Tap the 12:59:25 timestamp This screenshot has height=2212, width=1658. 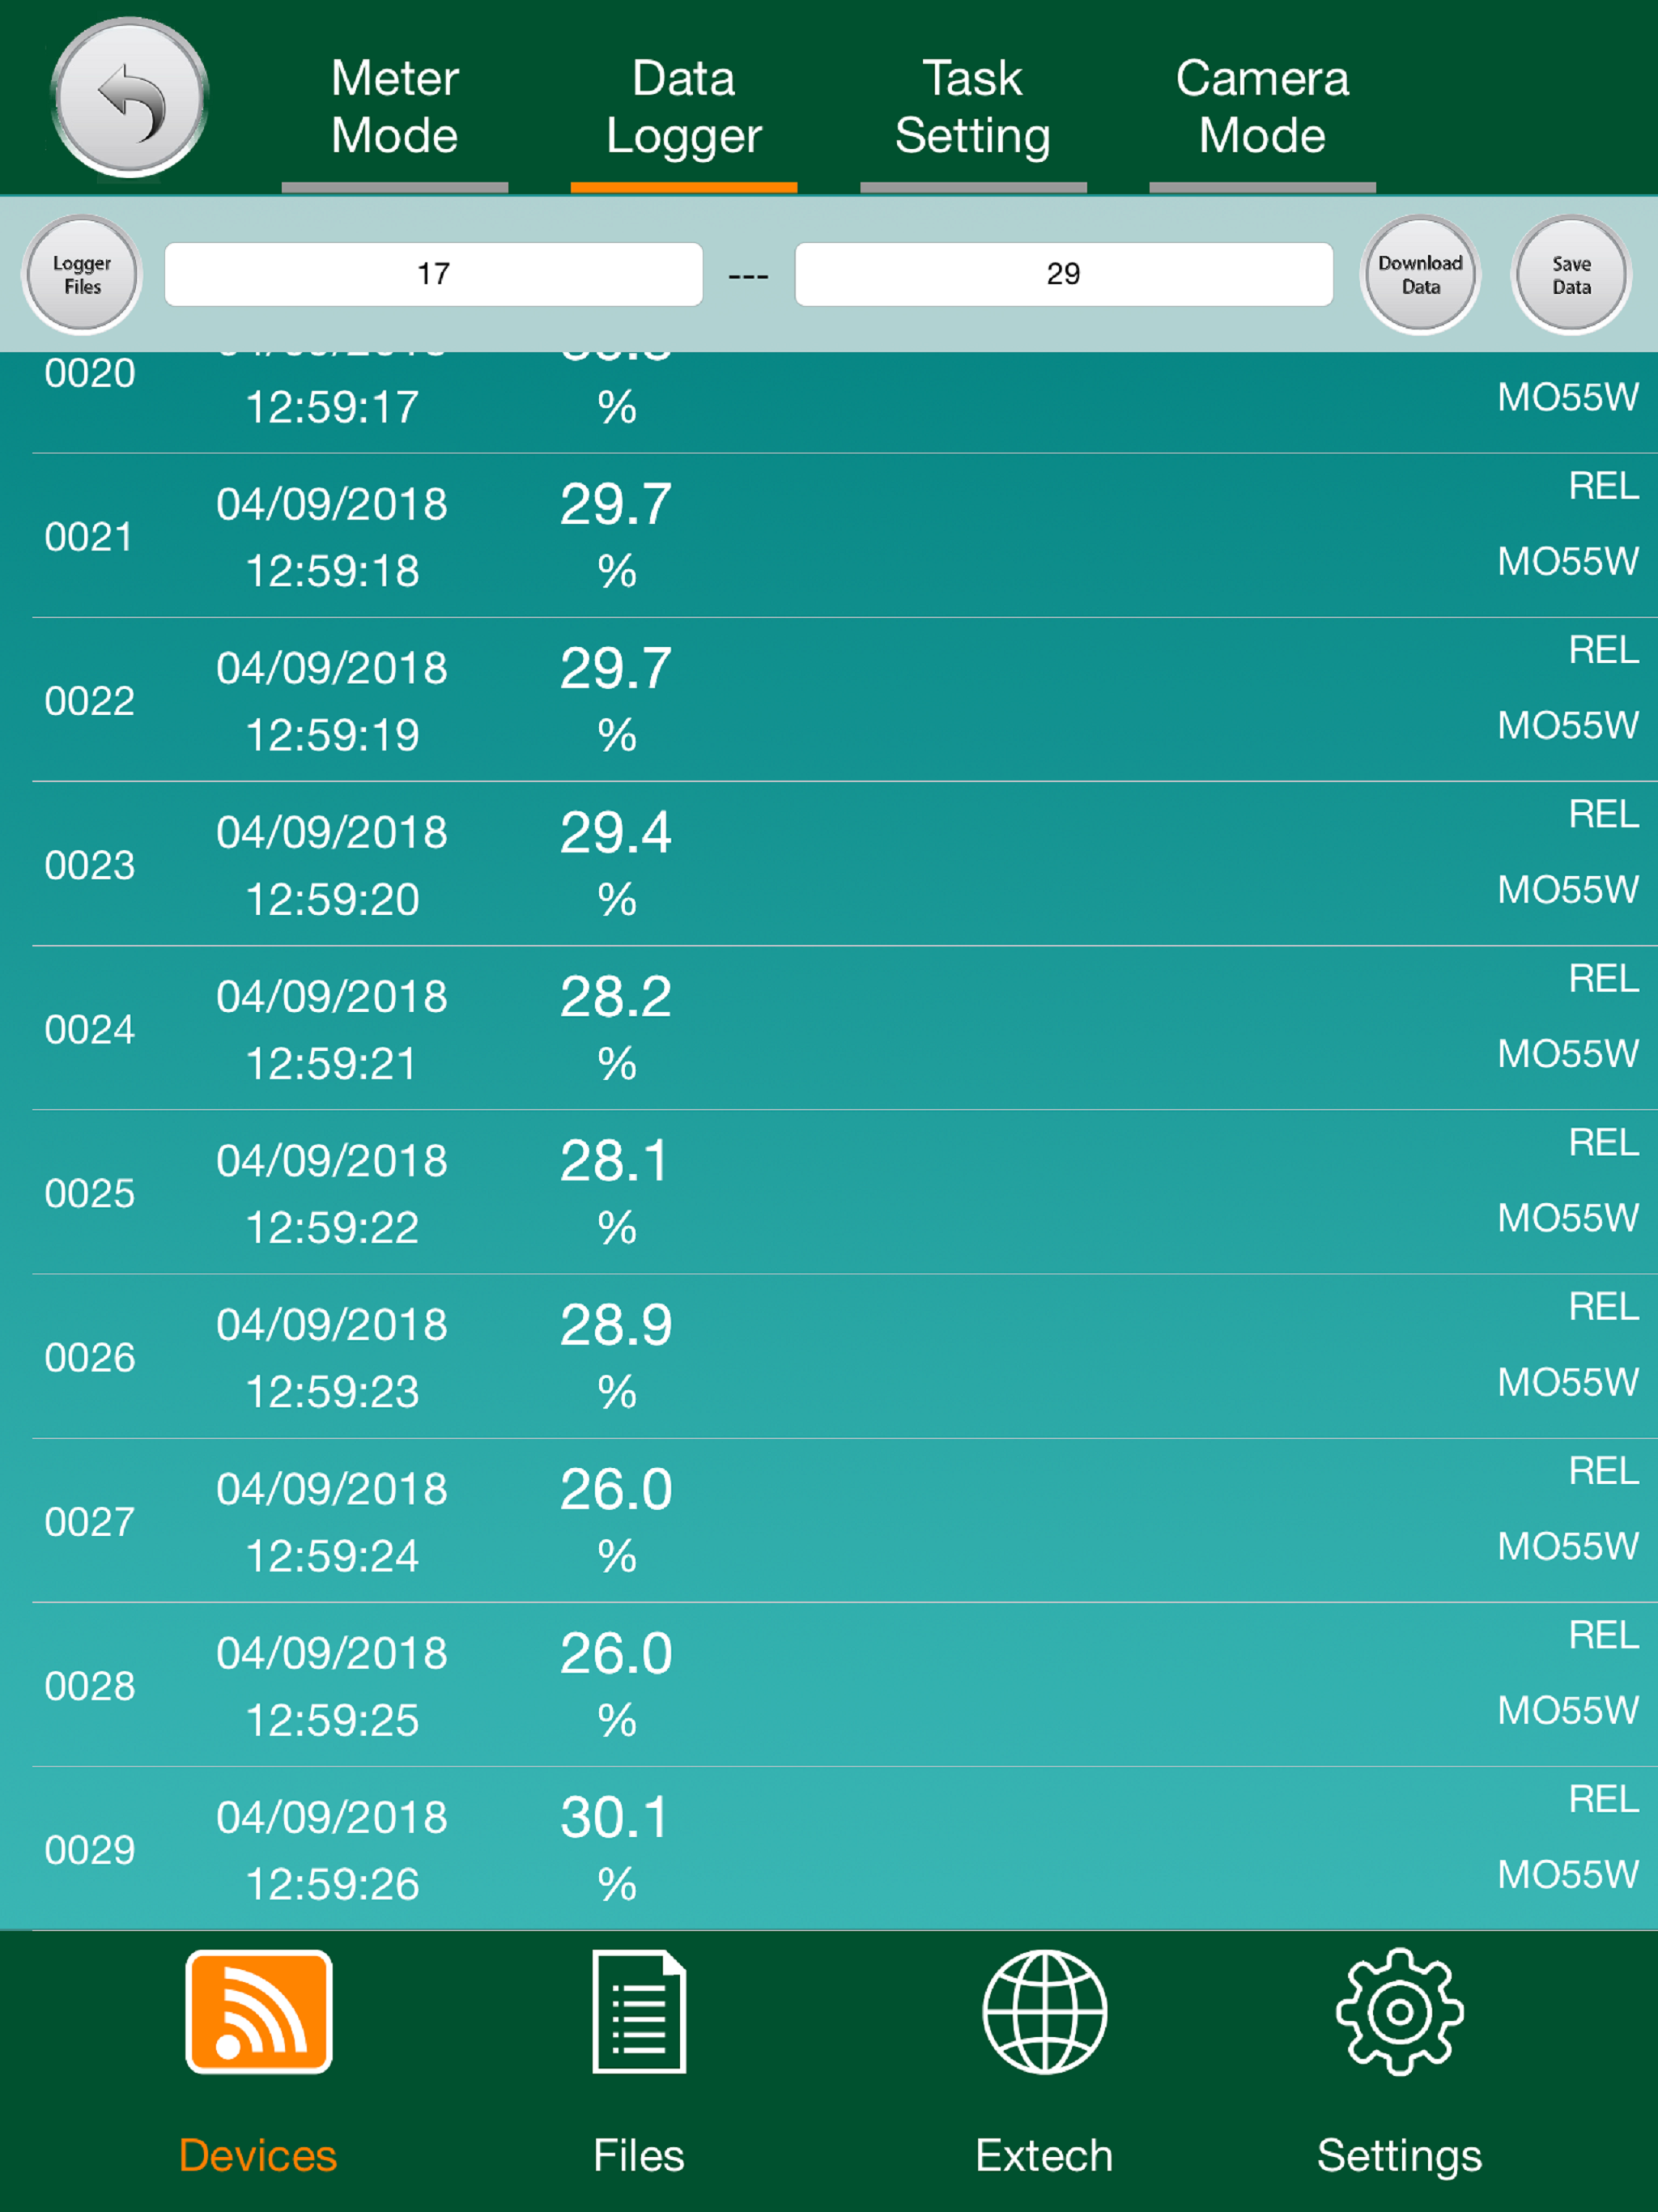tap(332, 1720)
